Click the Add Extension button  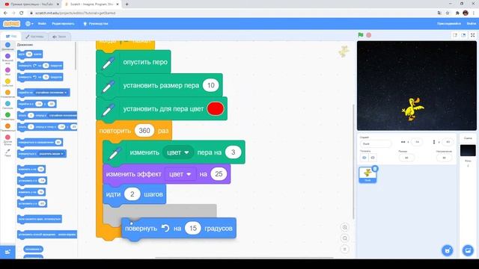(7, 252)
